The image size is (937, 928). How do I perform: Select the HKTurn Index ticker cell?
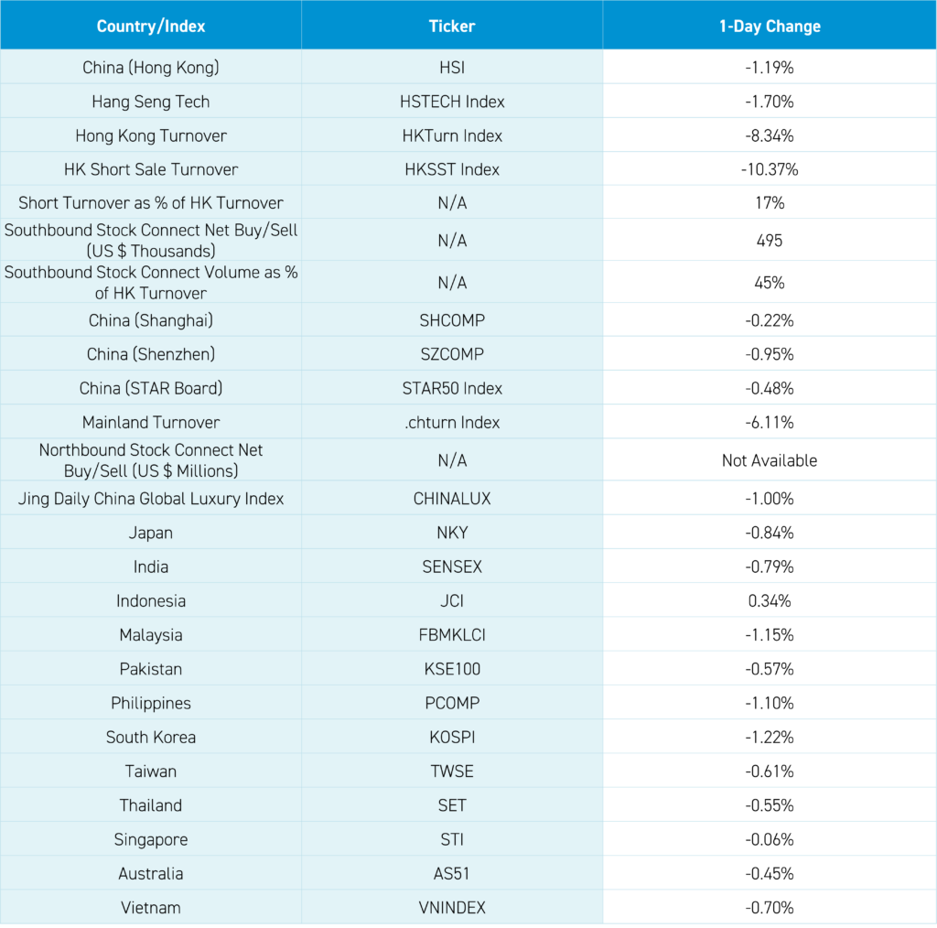[x=452, y=135]
